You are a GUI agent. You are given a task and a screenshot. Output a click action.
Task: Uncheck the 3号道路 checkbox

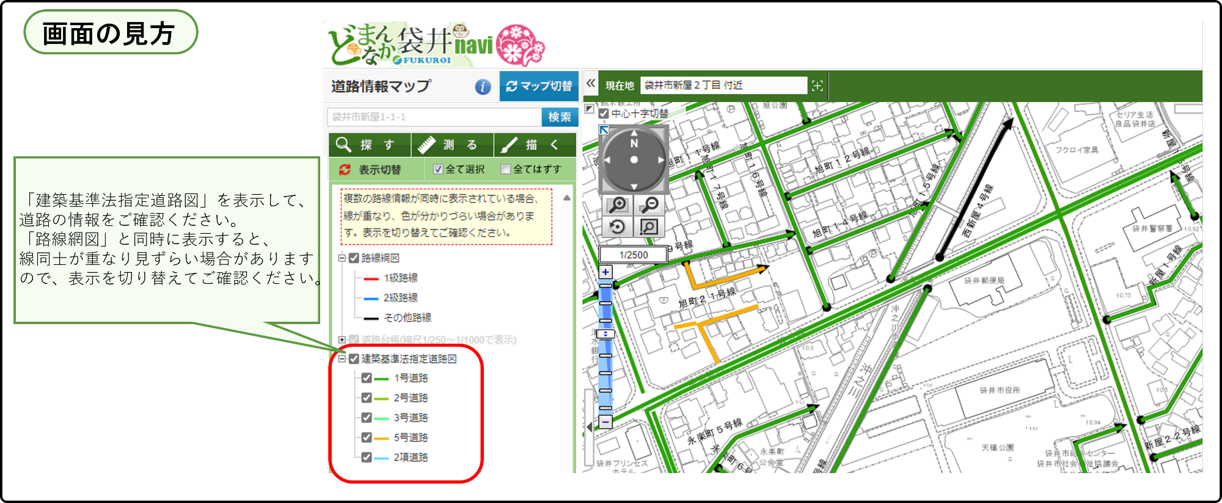367,418
